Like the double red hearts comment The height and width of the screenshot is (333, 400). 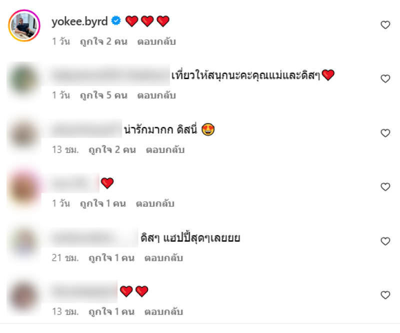(385, 295)
